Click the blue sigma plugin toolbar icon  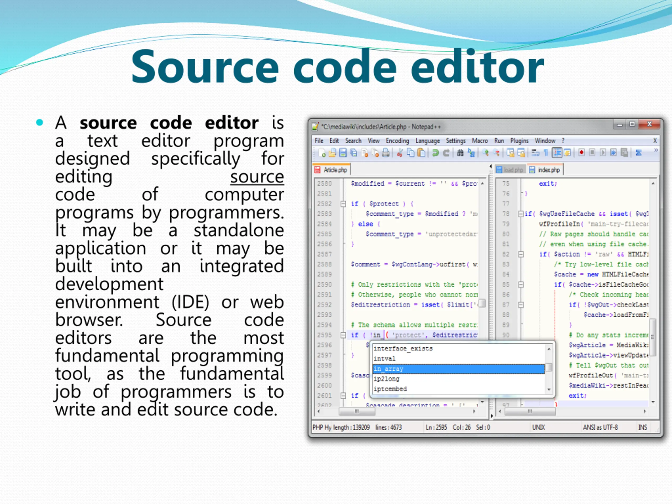coord(638,153)
